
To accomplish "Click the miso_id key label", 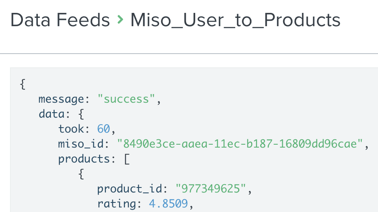I will 81,144.
